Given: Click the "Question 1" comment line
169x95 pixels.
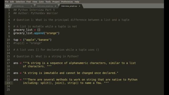Looking at the screenshot, I should pos(72,20).
